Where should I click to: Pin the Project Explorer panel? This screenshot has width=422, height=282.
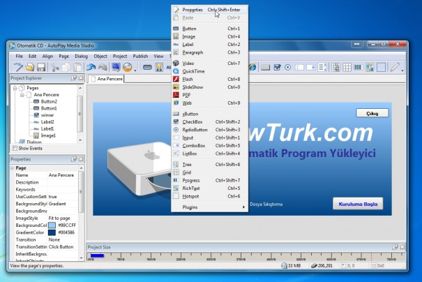pyautogui.click(x=74, y=78)
